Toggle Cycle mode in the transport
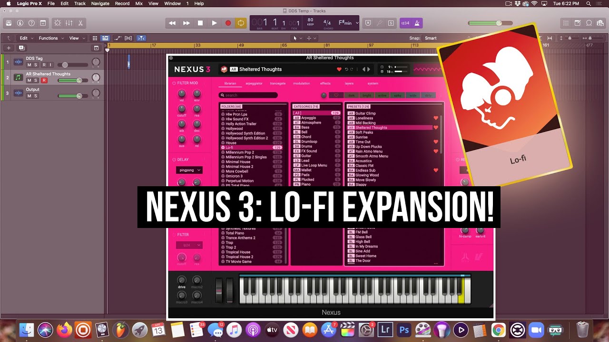 coord(241,23)
